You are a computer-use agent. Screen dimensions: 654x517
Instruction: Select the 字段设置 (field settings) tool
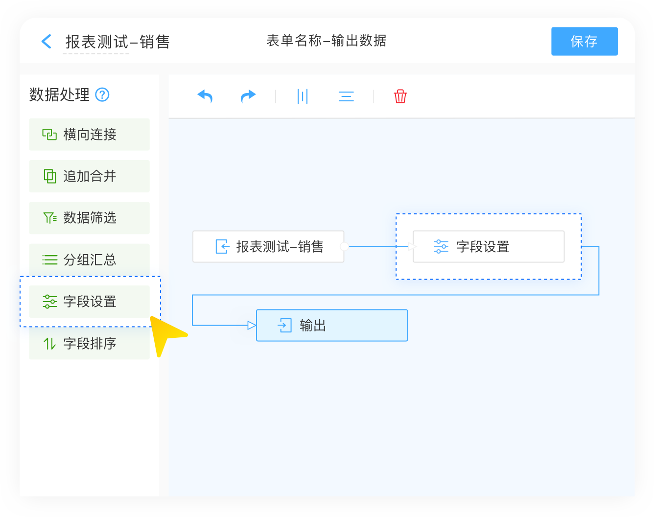[89, 302]
